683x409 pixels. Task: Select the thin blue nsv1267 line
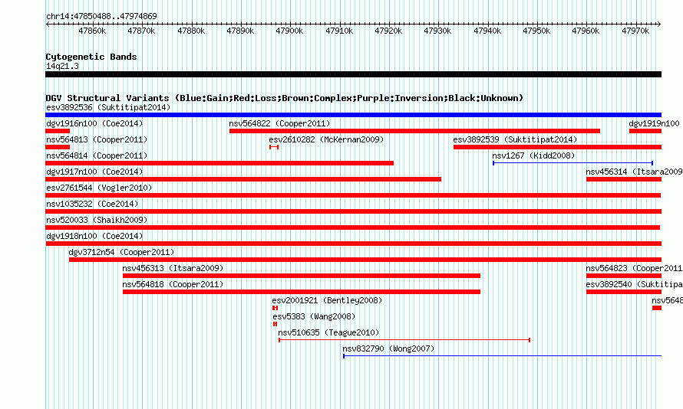coord(572,163)
